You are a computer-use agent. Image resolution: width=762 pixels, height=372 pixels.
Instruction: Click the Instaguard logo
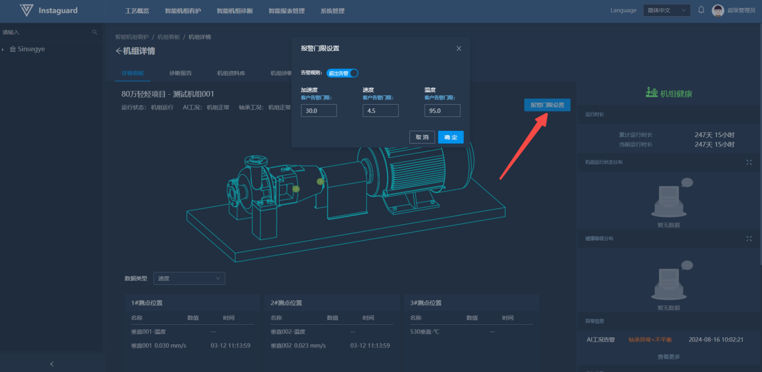coord(49,10)
